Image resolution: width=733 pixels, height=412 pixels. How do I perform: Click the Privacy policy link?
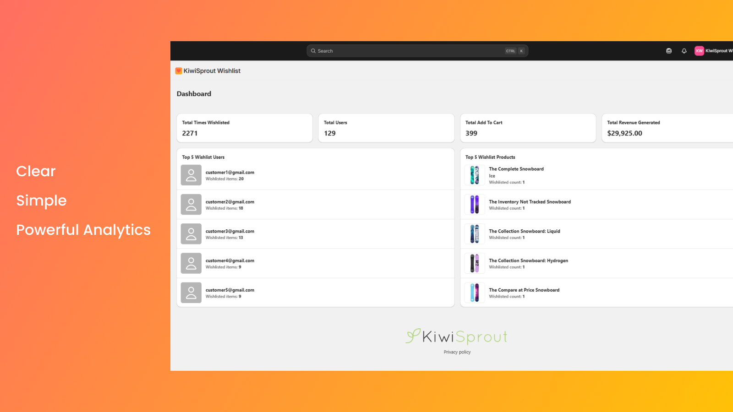click(x=457, y=352)
